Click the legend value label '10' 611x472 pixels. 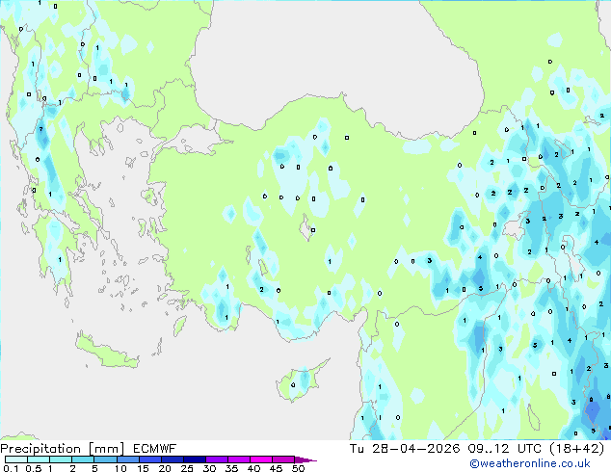click(x=120, y=468)
